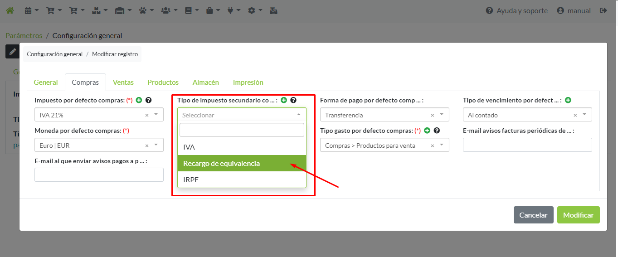Screen dimensions: 618x257
Task: Click the logout arrow icon
Action: point(603,10)
